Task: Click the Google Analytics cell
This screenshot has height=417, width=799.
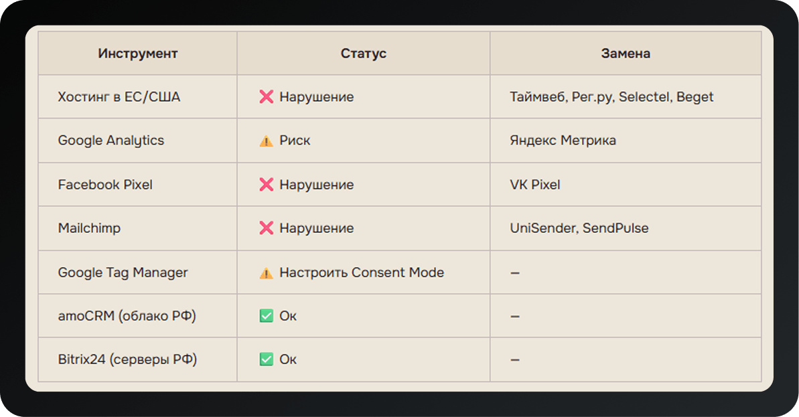Action: [137, 141]
